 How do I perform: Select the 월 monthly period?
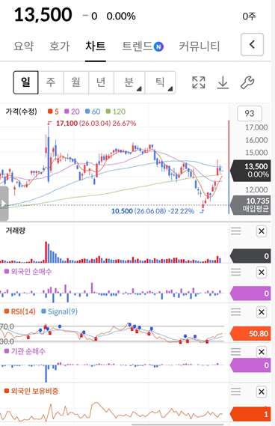point(76,82)
